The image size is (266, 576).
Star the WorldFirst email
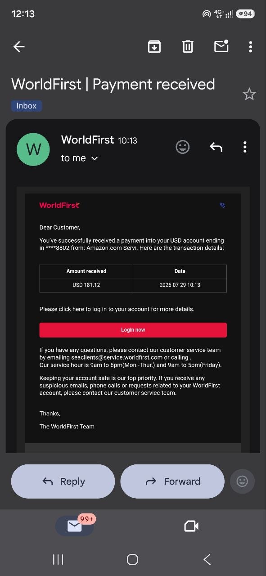249,94
